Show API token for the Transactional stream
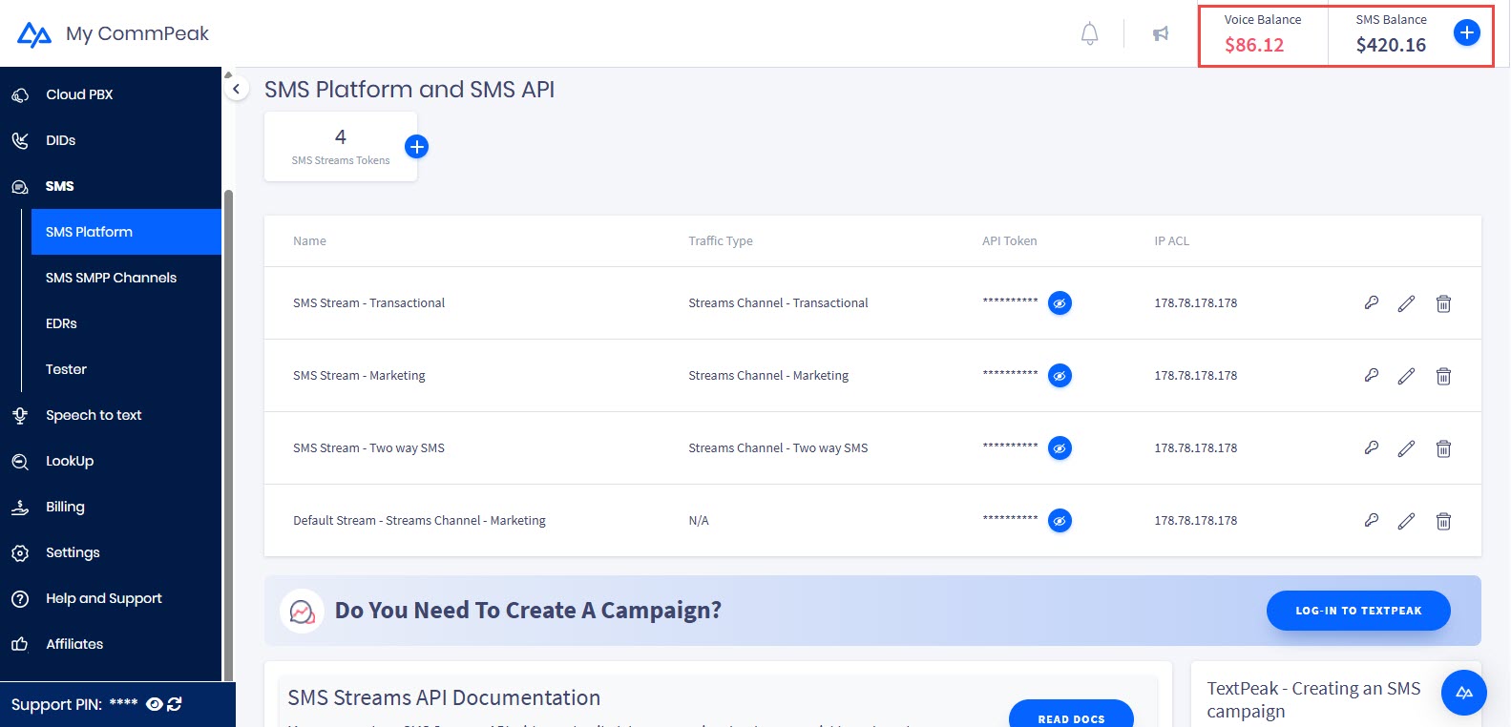The width and height of the screenshot is (1511, 727). (x=1060, y=303)
